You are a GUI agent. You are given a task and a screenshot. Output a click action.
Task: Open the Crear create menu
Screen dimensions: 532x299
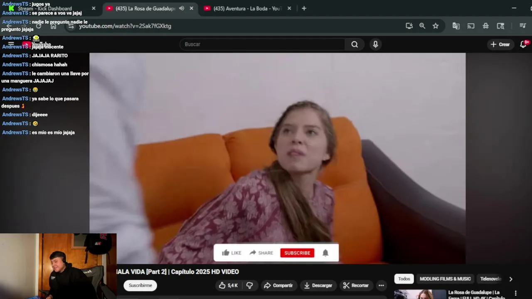tap(500, 44)
